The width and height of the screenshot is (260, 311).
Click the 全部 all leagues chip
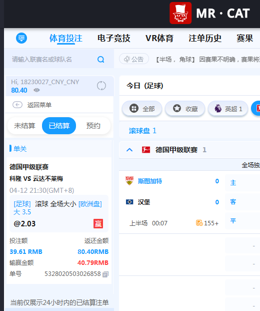pyautogui.click(x=142, y=109)
